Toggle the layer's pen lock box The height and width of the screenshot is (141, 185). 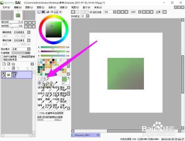[3, 76]
